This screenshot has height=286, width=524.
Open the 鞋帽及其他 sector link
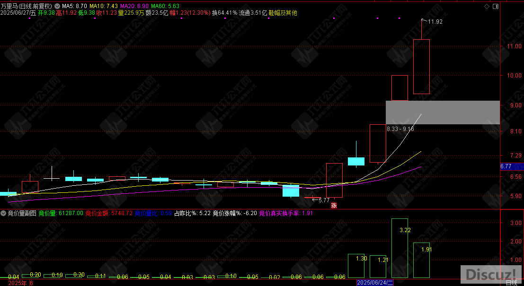(x=283, y=13)
